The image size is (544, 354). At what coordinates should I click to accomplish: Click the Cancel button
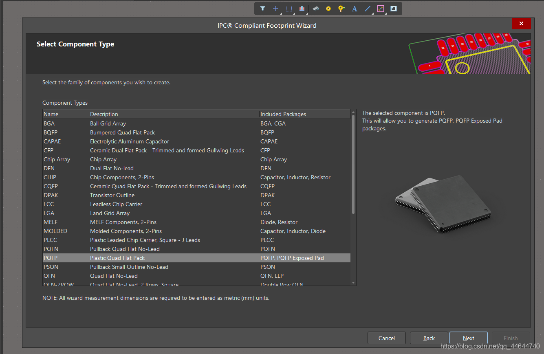387,338
